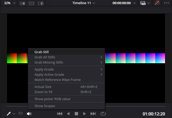
Task: Click the 01:00:12:20 timecode display
Action: [154, 114]
